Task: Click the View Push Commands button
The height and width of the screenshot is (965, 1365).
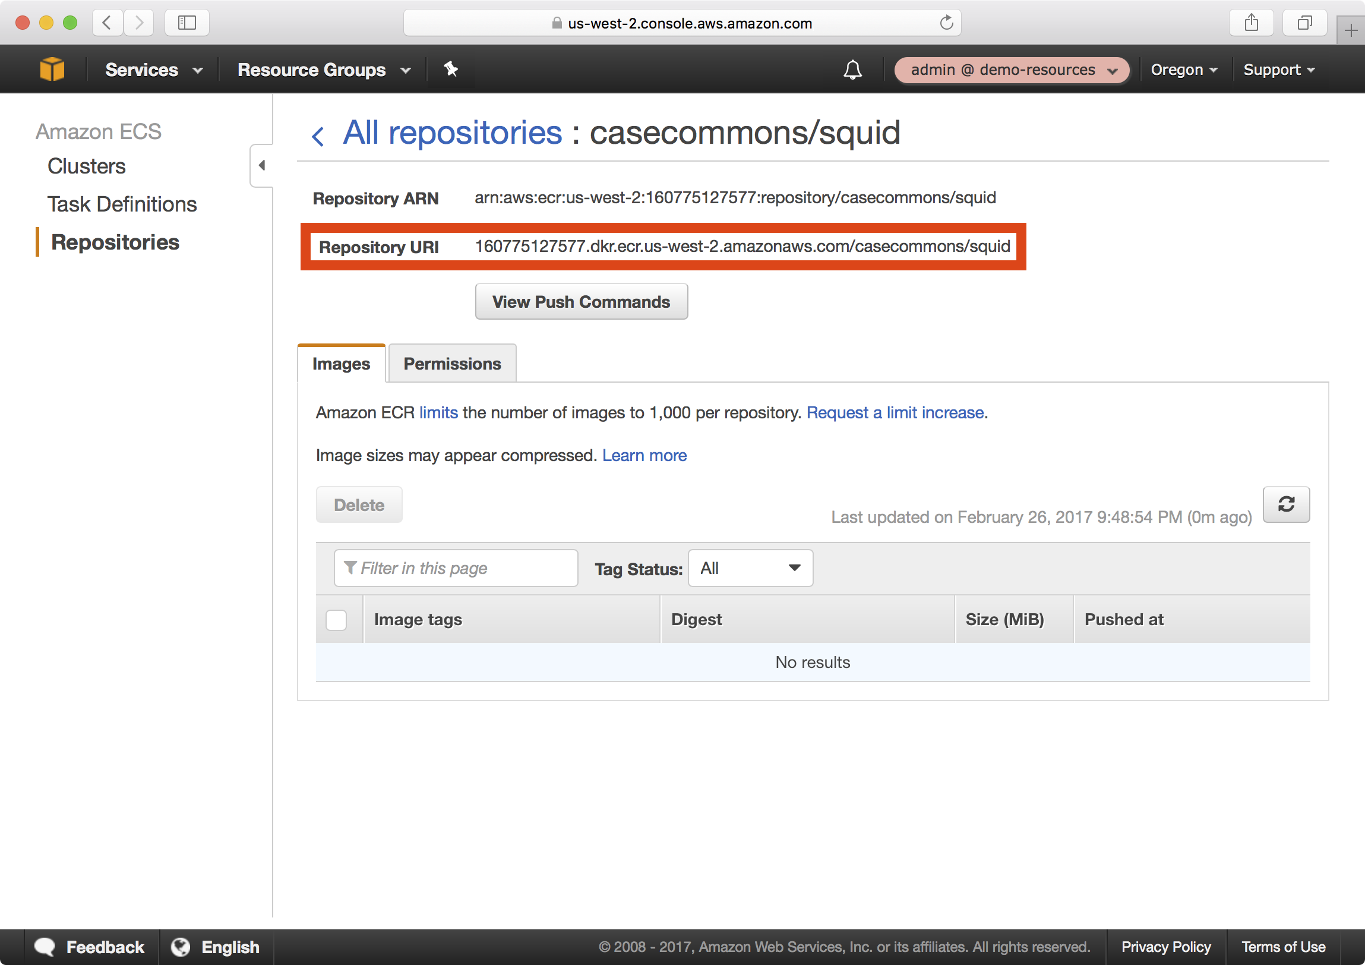Action: 581,301
